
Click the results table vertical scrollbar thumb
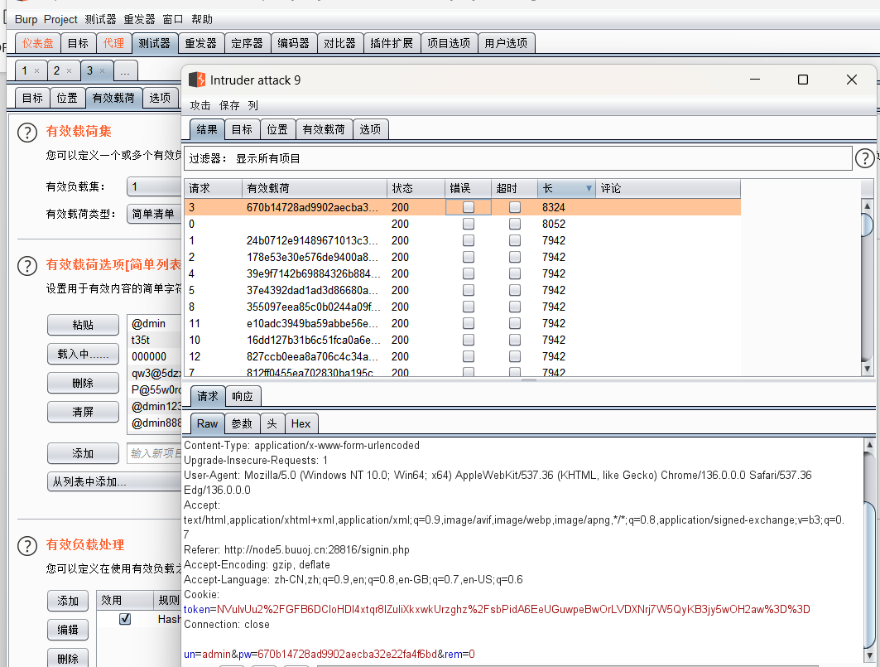click(x=867, y=225)
